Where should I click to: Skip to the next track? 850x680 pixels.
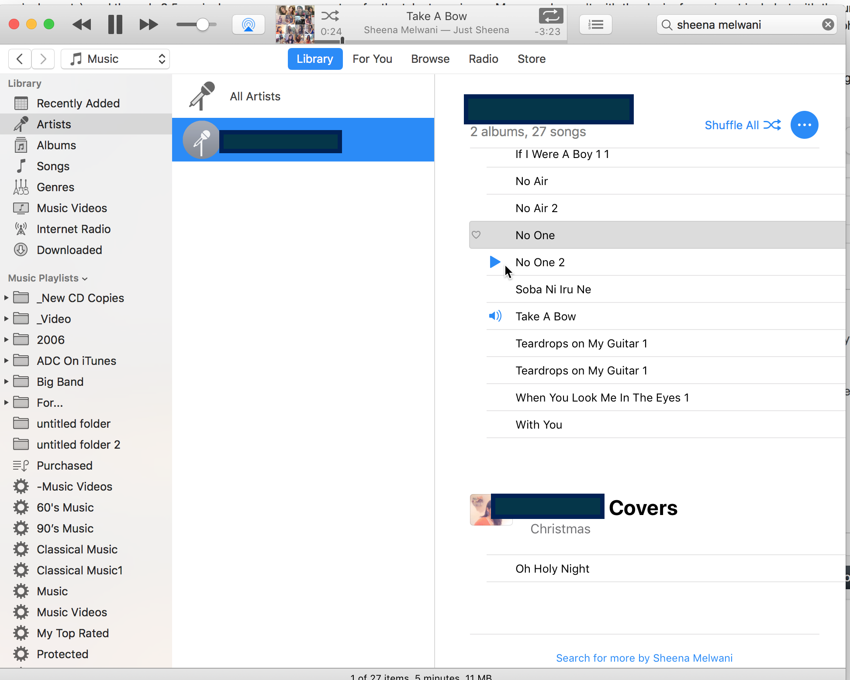point(149,24)
